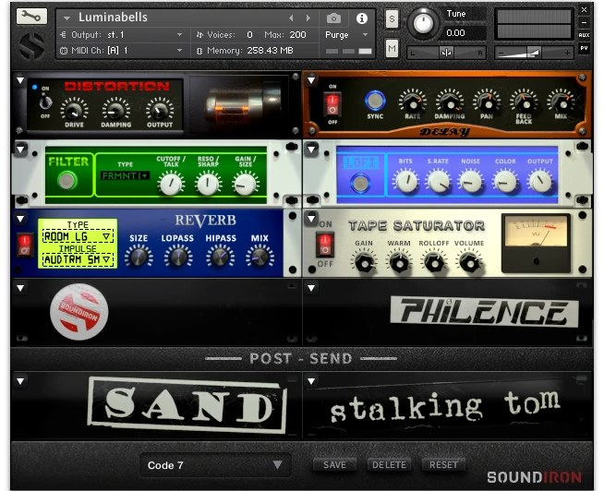This screenshot has width=604, height=491.
Task: Click the Distortion Output knob
Action: point(160,110)
